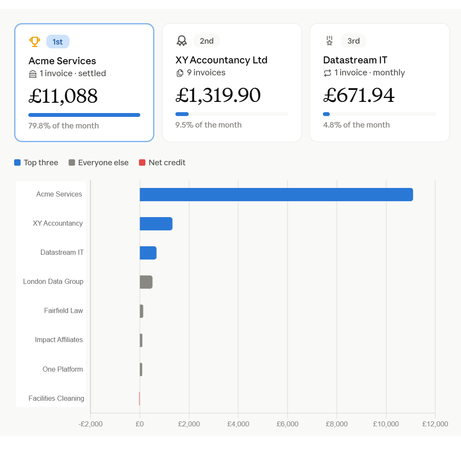The image size is (461, 453).
Task: Click the medal icon beside 3rd
Action: 329,41
